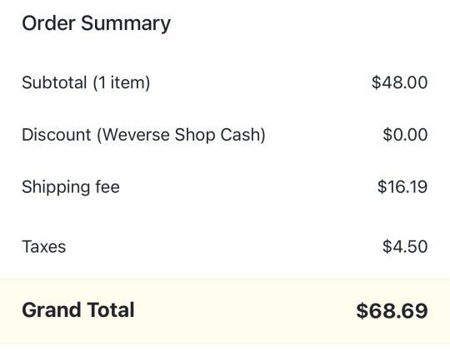Click the word Total in Grand Total
The height and width of the screenshot is (351, 450).
(x=111, y=310)
